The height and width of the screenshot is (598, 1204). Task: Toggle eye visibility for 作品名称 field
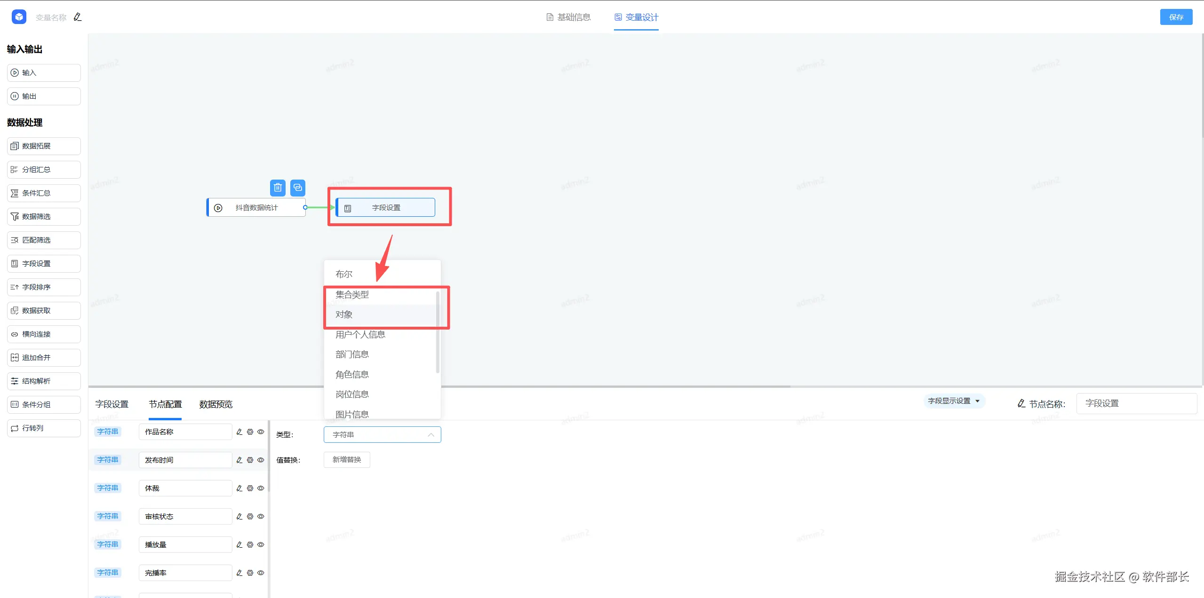pyautogui.click(x=261, y=432)
